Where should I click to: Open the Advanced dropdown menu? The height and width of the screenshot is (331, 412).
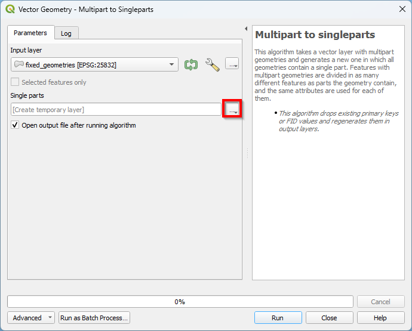(x=31, y=318)
